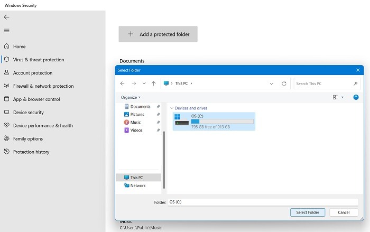370x232 pixels.
Task: Click the Home house icon
Action: (x=6, y=47)
